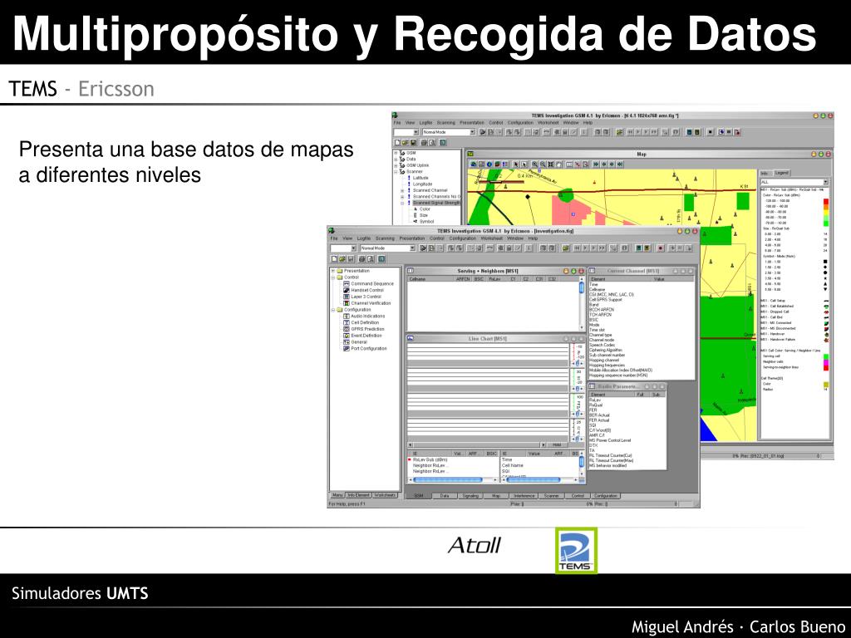Image resolution: width=851 pixels, height=638 pixels.
Task: Click MS Power Control Level in Radio Parameters
Action: coord(610,440)
